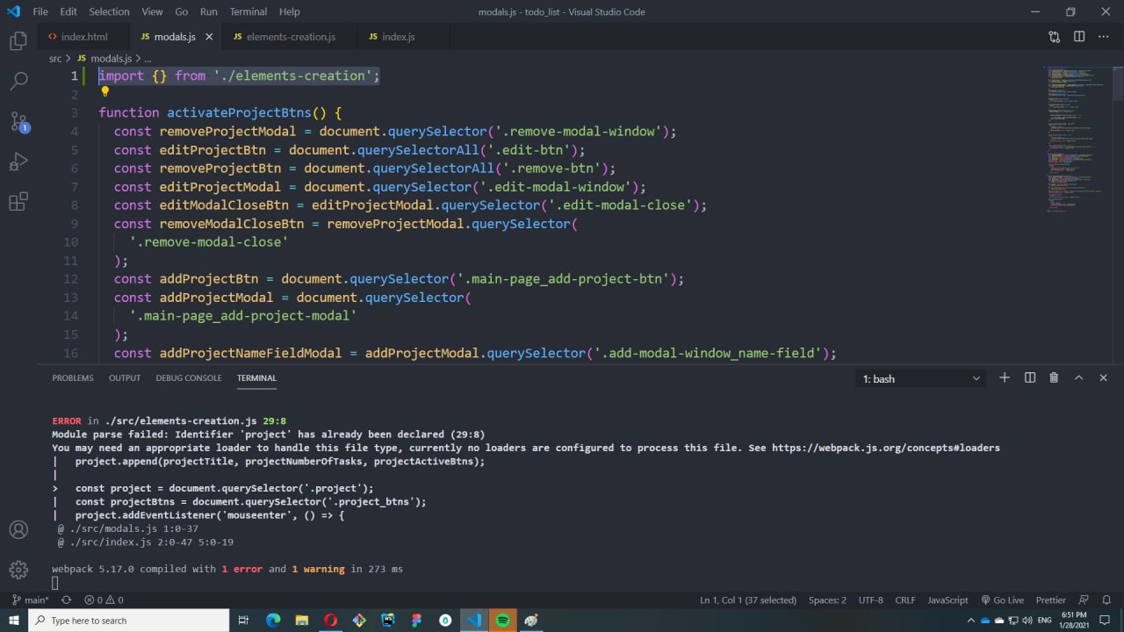Open the Go menu
Screen dimensions: 1124x632
pyautogui.click(x=181, y=11)
